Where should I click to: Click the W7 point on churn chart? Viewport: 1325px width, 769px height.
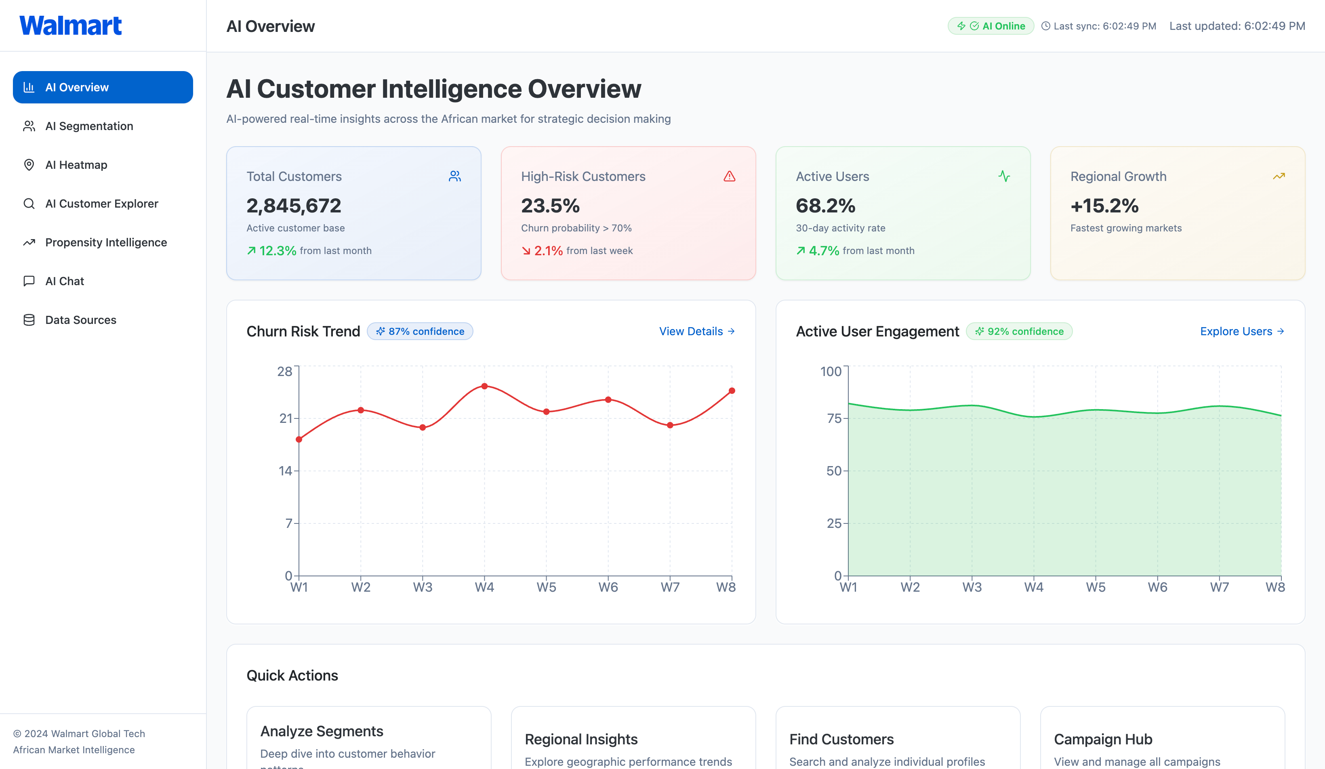[x=670, y=425]
